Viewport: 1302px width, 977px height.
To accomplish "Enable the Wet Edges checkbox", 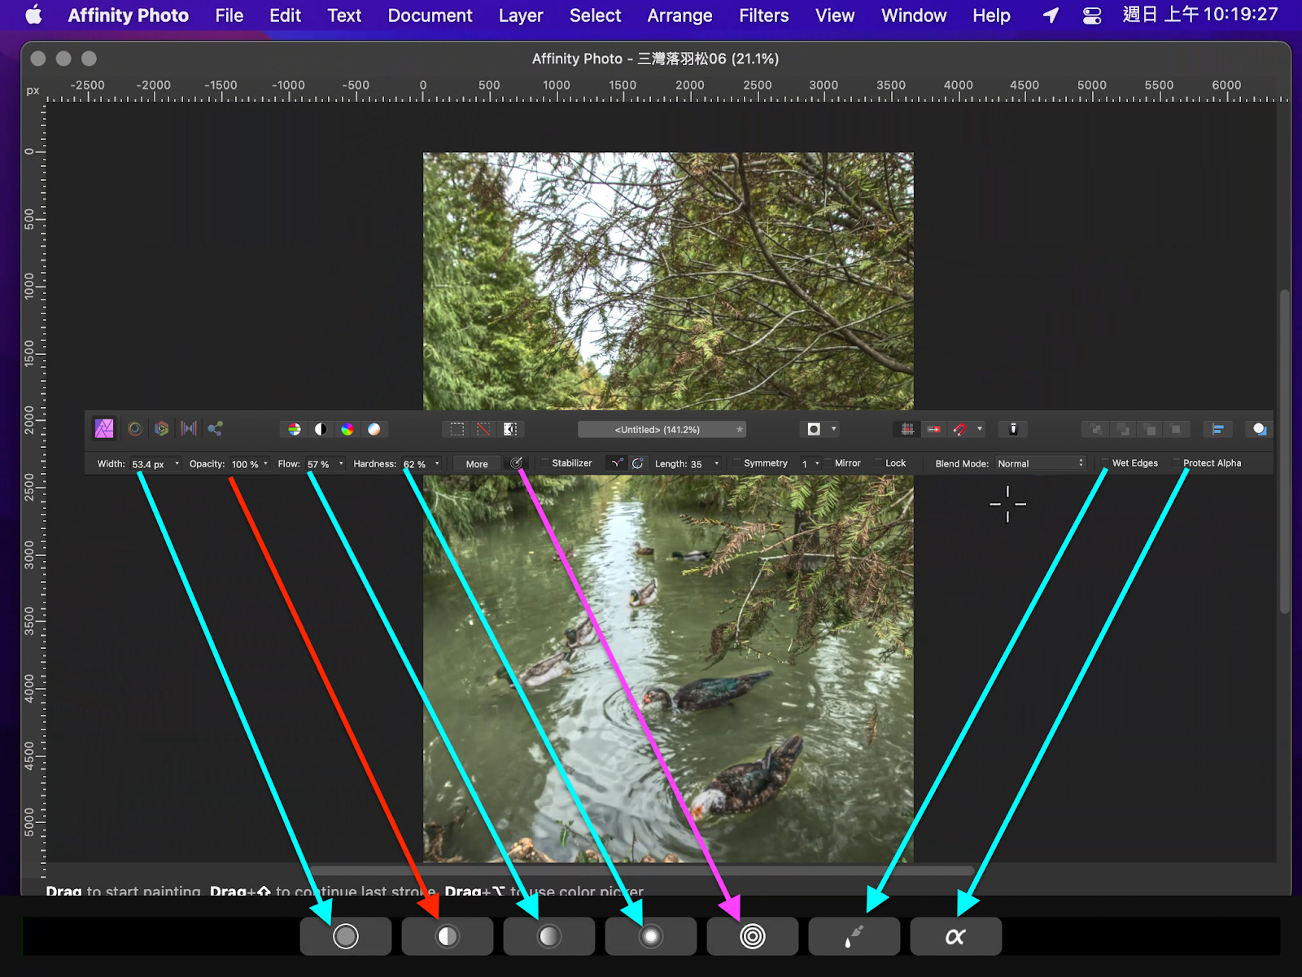I will 1106,463.
